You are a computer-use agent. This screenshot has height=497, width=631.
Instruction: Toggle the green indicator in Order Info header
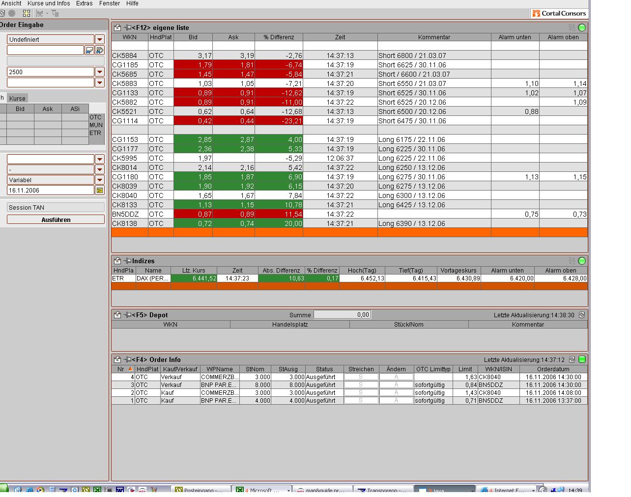(581, 359)
